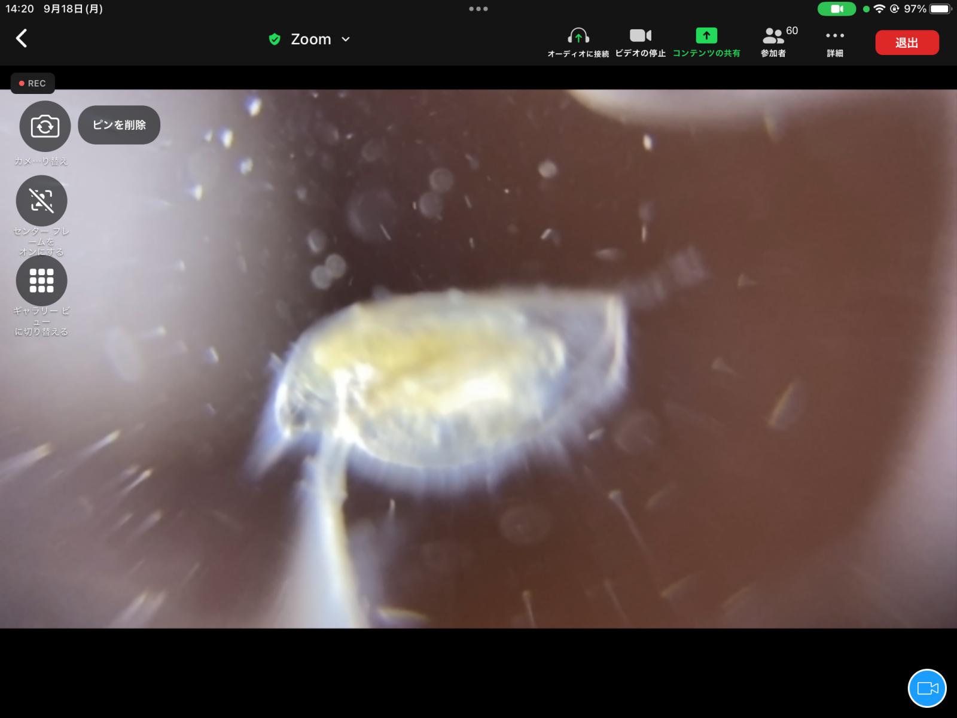Tap the back arrow in the top-left
This screenshot has width=957, height=718.
pos(22,39)
